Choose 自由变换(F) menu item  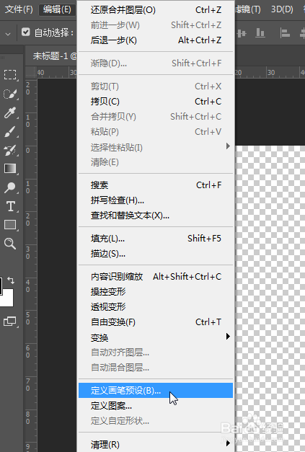pos(156,322)
